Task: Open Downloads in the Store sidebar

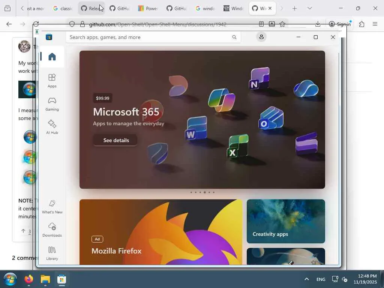Action: click(x=52, y=230)
